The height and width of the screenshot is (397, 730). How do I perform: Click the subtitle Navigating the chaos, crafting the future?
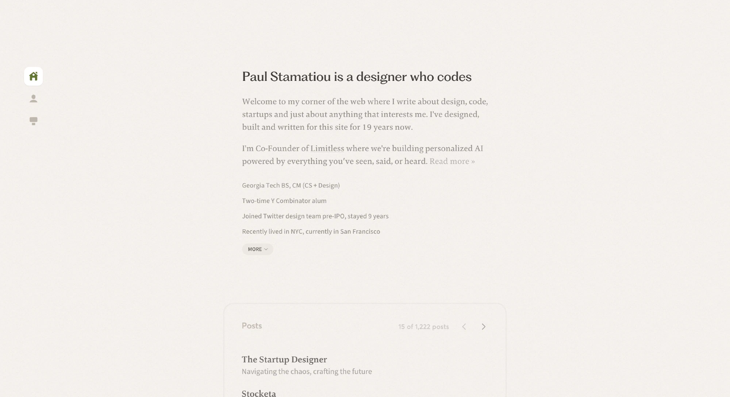pyautogui.click(x=307, y=371)
